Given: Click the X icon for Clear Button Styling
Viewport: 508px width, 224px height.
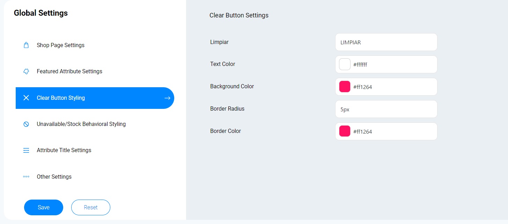Looking at the screenshot, I should (26, 98).
